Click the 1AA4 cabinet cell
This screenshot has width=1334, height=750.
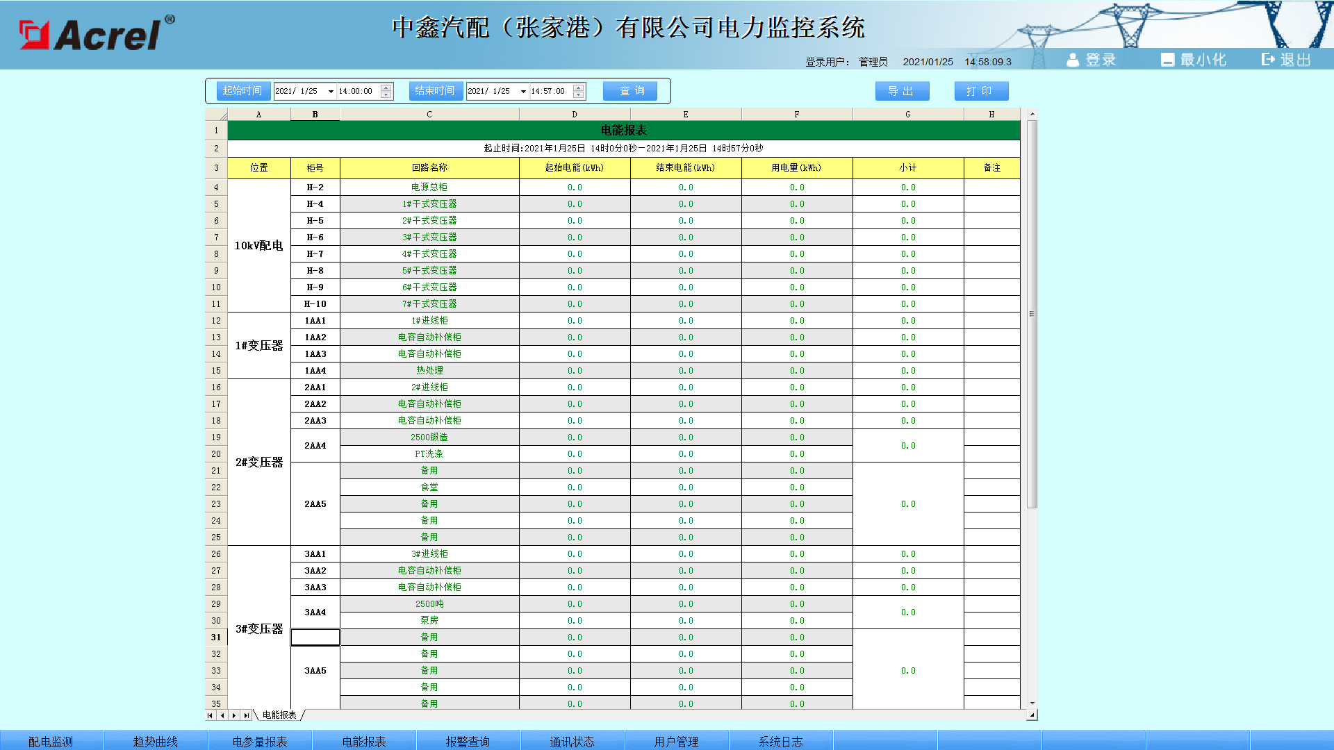coord(315,371)
